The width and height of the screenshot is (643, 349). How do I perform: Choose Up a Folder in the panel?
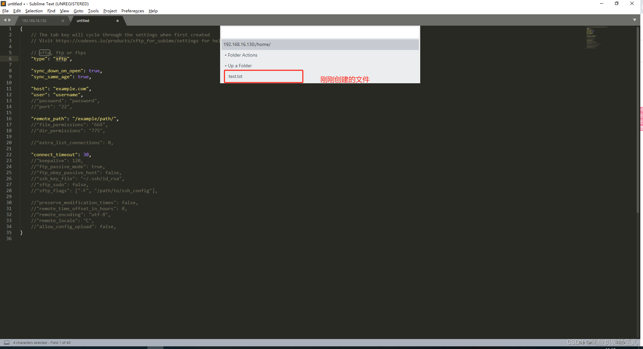(320, 66)
